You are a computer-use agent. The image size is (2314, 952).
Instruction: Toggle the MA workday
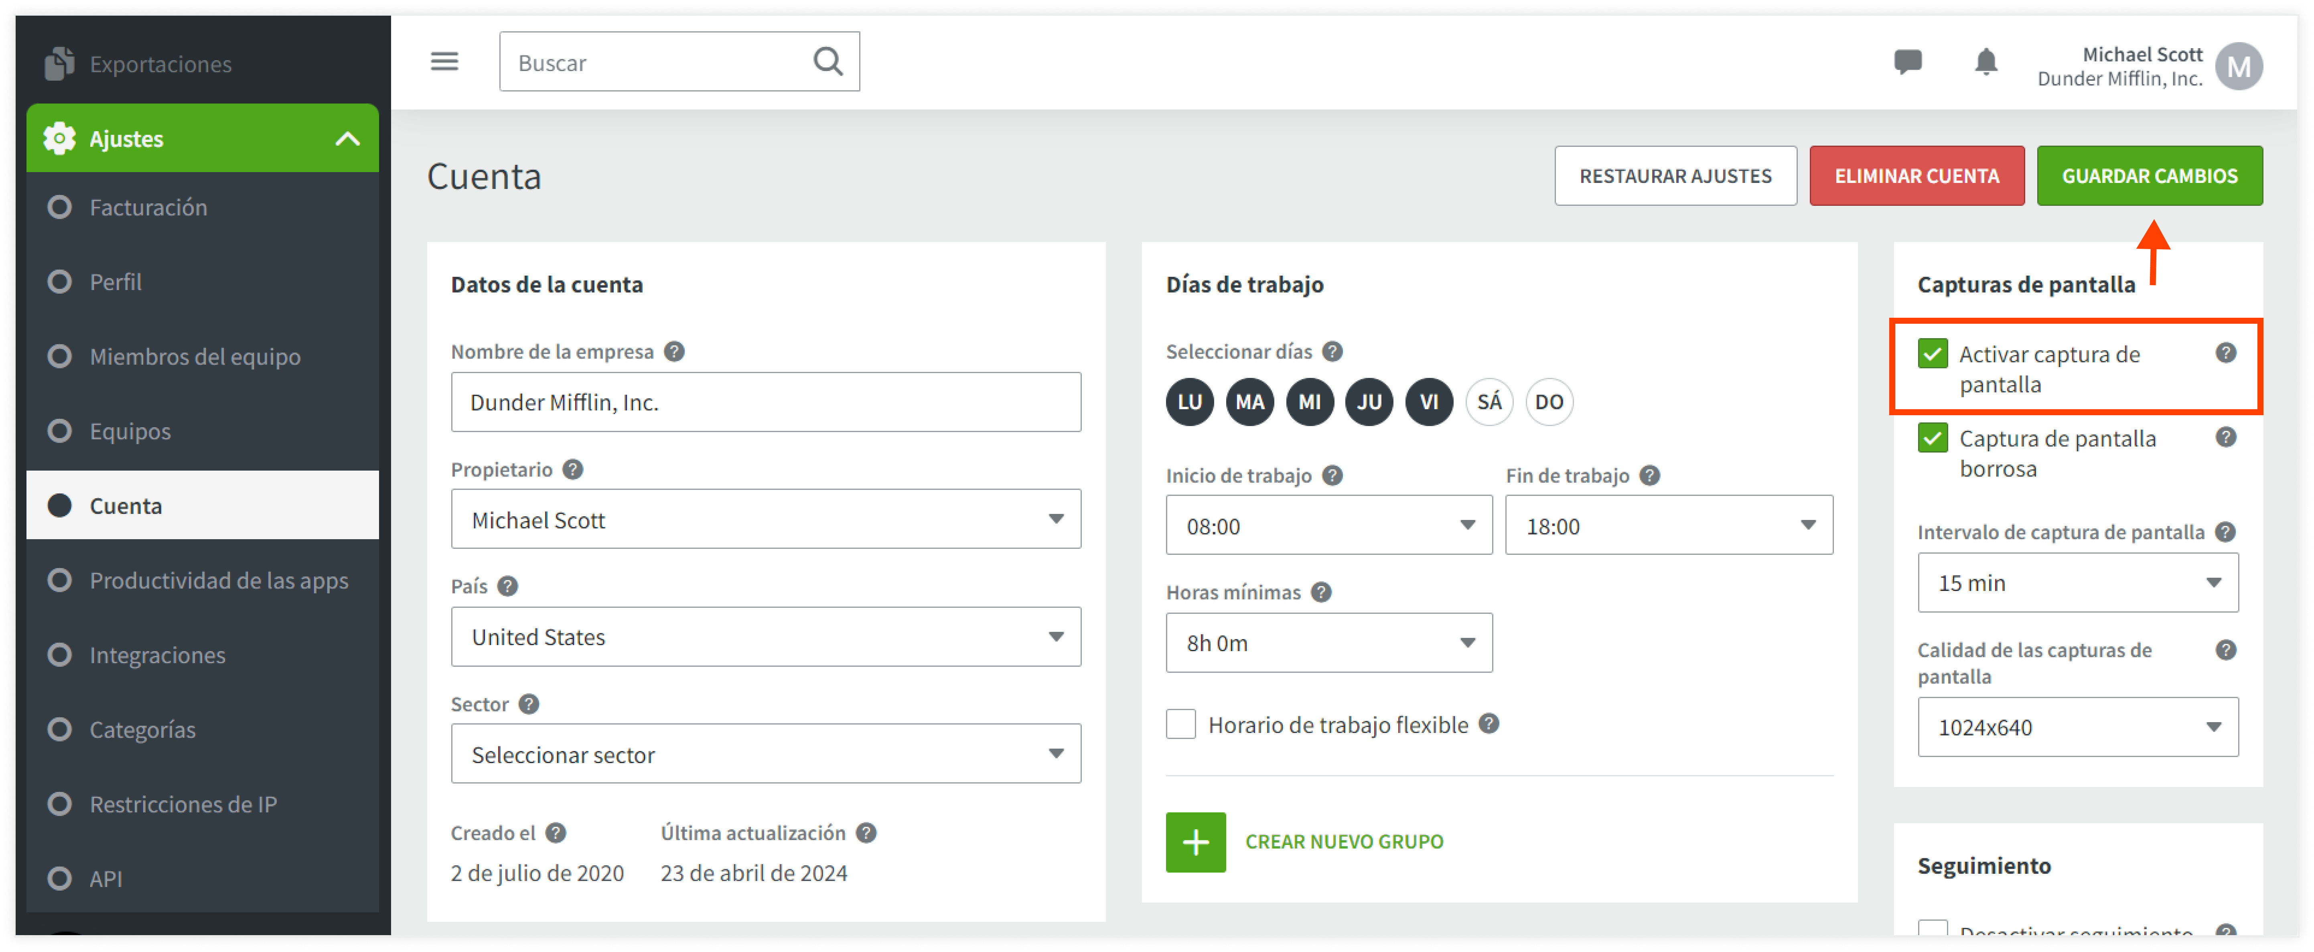pyautogui.click(x=1249, y=402)
